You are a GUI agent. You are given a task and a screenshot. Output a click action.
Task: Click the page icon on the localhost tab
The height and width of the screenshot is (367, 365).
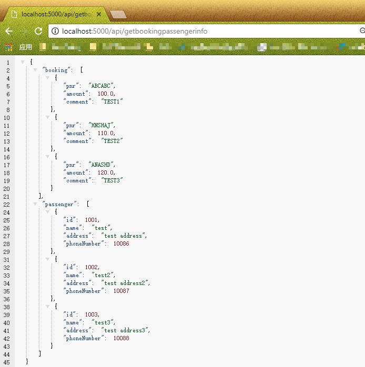(x=14, y=14)
